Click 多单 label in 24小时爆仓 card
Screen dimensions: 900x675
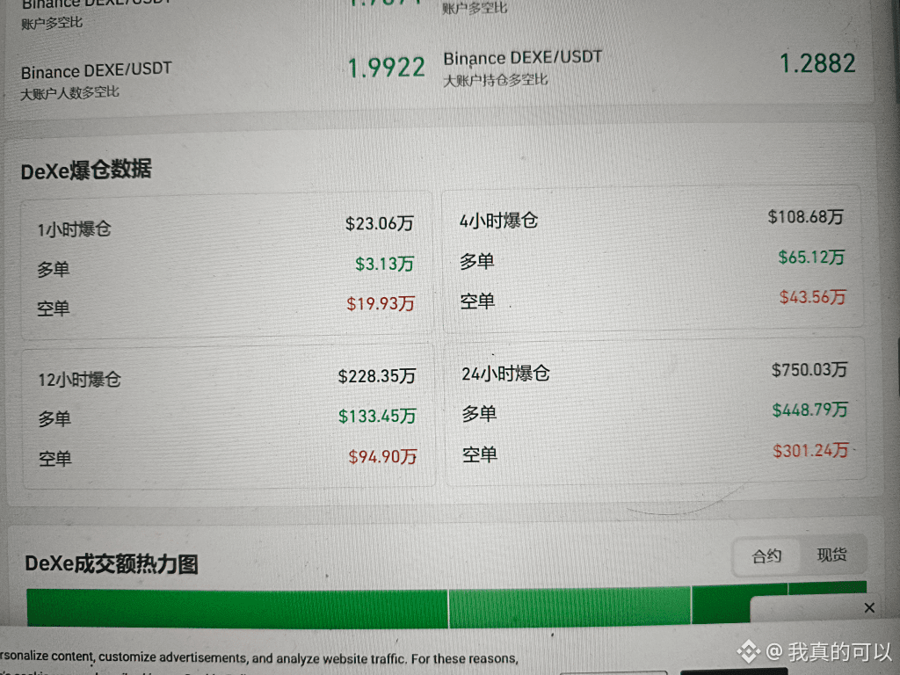tap(479, 414)
